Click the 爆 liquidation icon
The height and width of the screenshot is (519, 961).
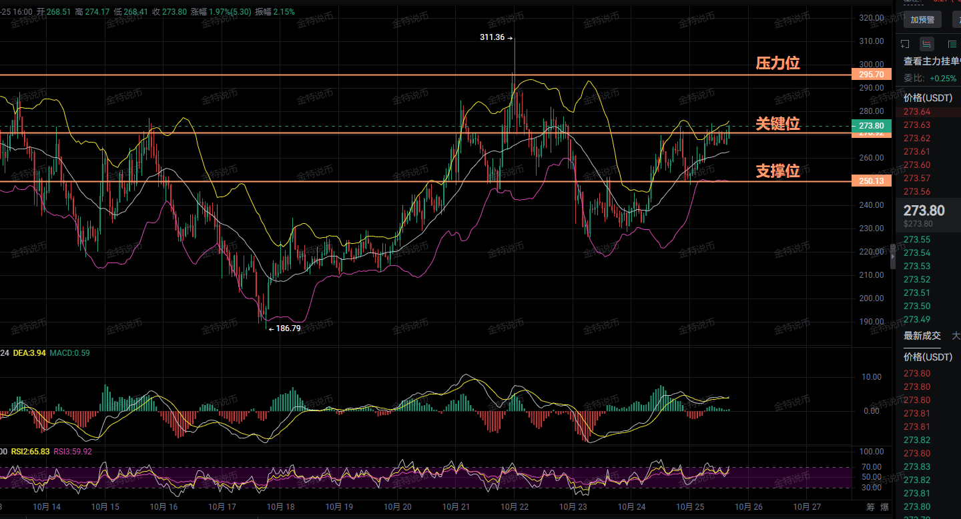[884, 507]
